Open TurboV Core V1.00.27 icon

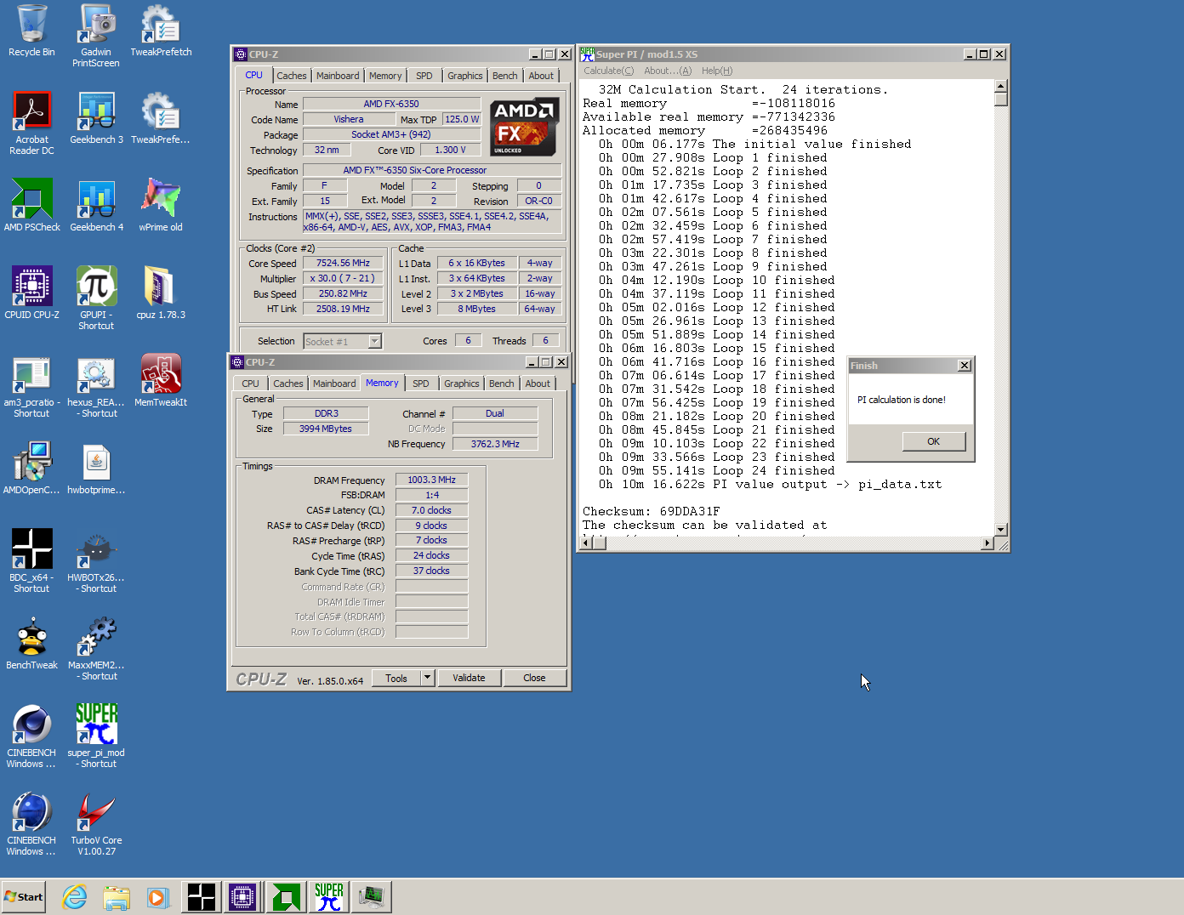[x=96, y=824]
